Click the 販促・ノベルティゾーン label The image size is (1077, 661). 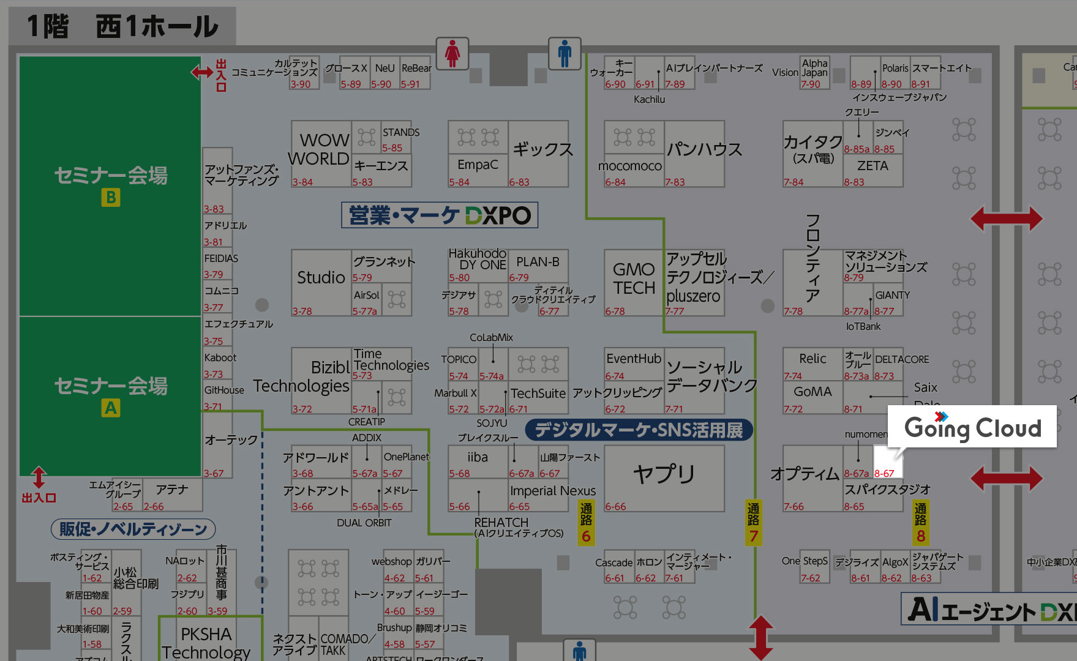point(133,529)
